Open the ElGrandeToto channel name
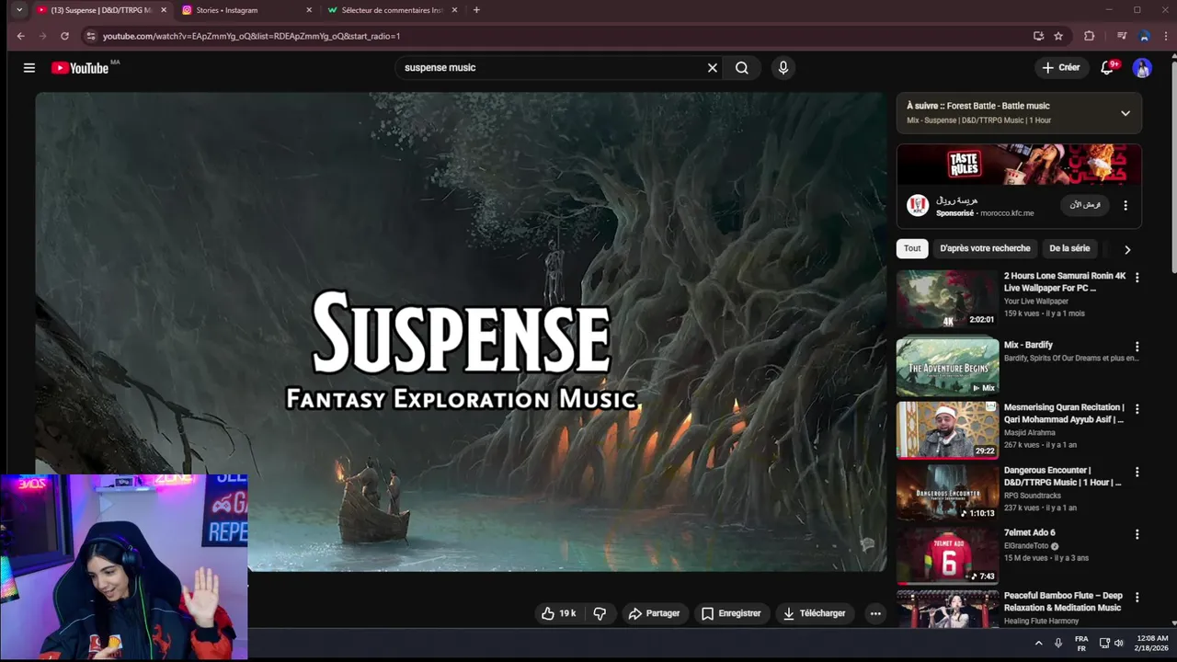 [x=1026, y=546]
